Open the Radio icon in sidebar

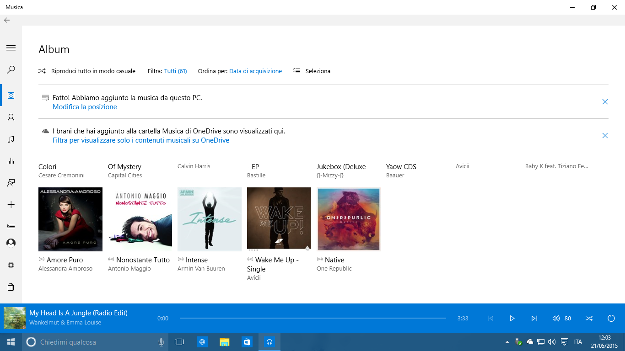(11, 183)
